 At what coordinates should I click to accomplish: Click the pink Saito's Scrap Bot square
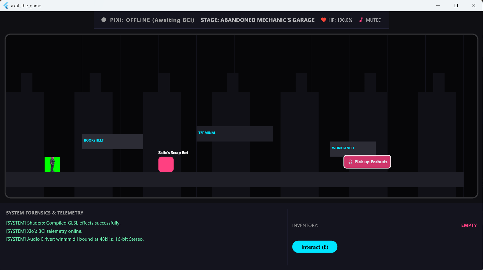click(166, 164)
